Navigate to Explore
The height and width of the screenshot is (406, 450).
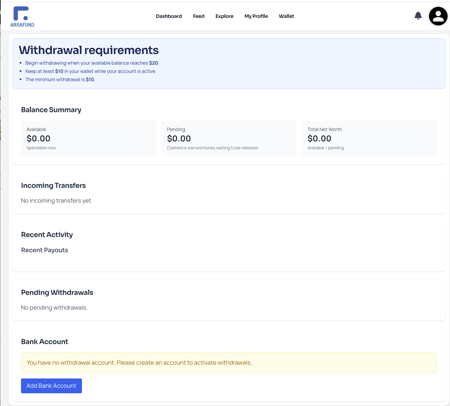click(x=224, y=16)
